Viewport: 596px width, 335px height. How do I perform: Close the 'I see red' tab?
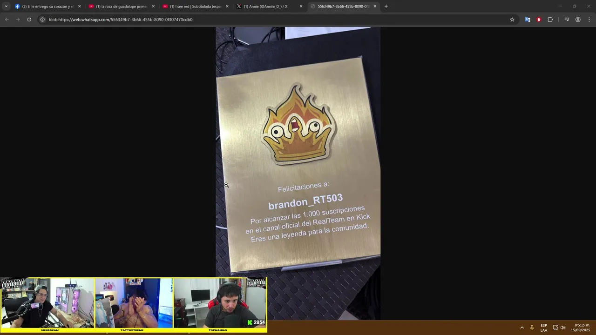(227, 7)
